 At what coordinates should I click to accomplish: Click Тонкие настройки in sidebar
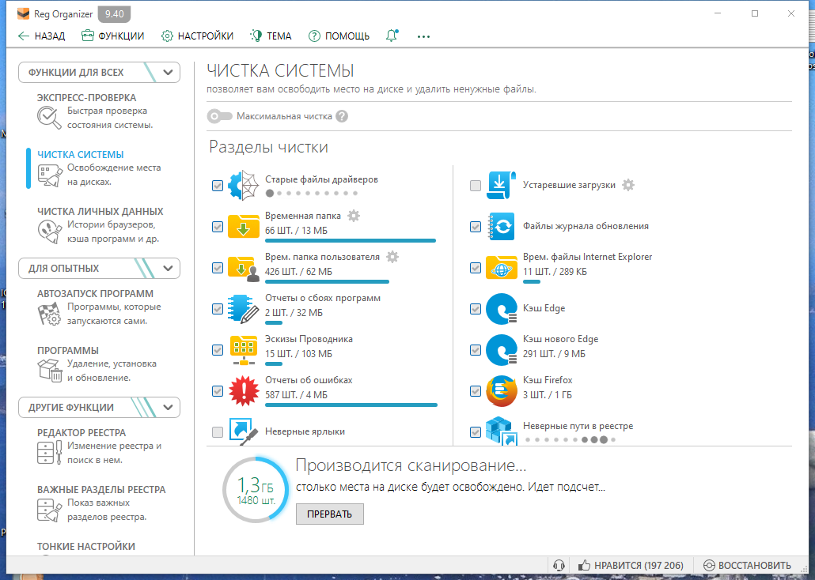[85, 546]
